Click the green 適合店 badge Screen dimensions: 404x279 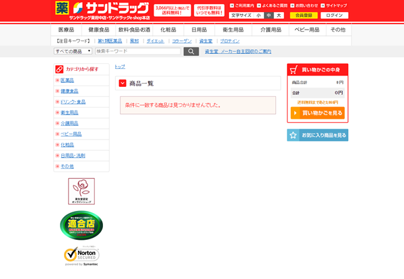point(81,225)
